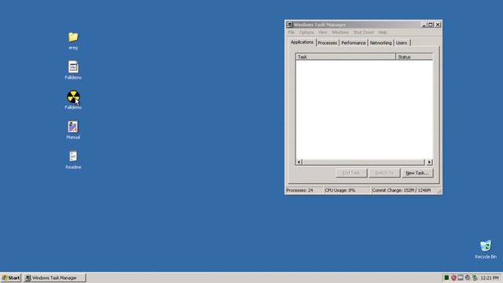The image size is (503, 283).
Task: Switch to the Processes tab
Action: tap(328, 42)
